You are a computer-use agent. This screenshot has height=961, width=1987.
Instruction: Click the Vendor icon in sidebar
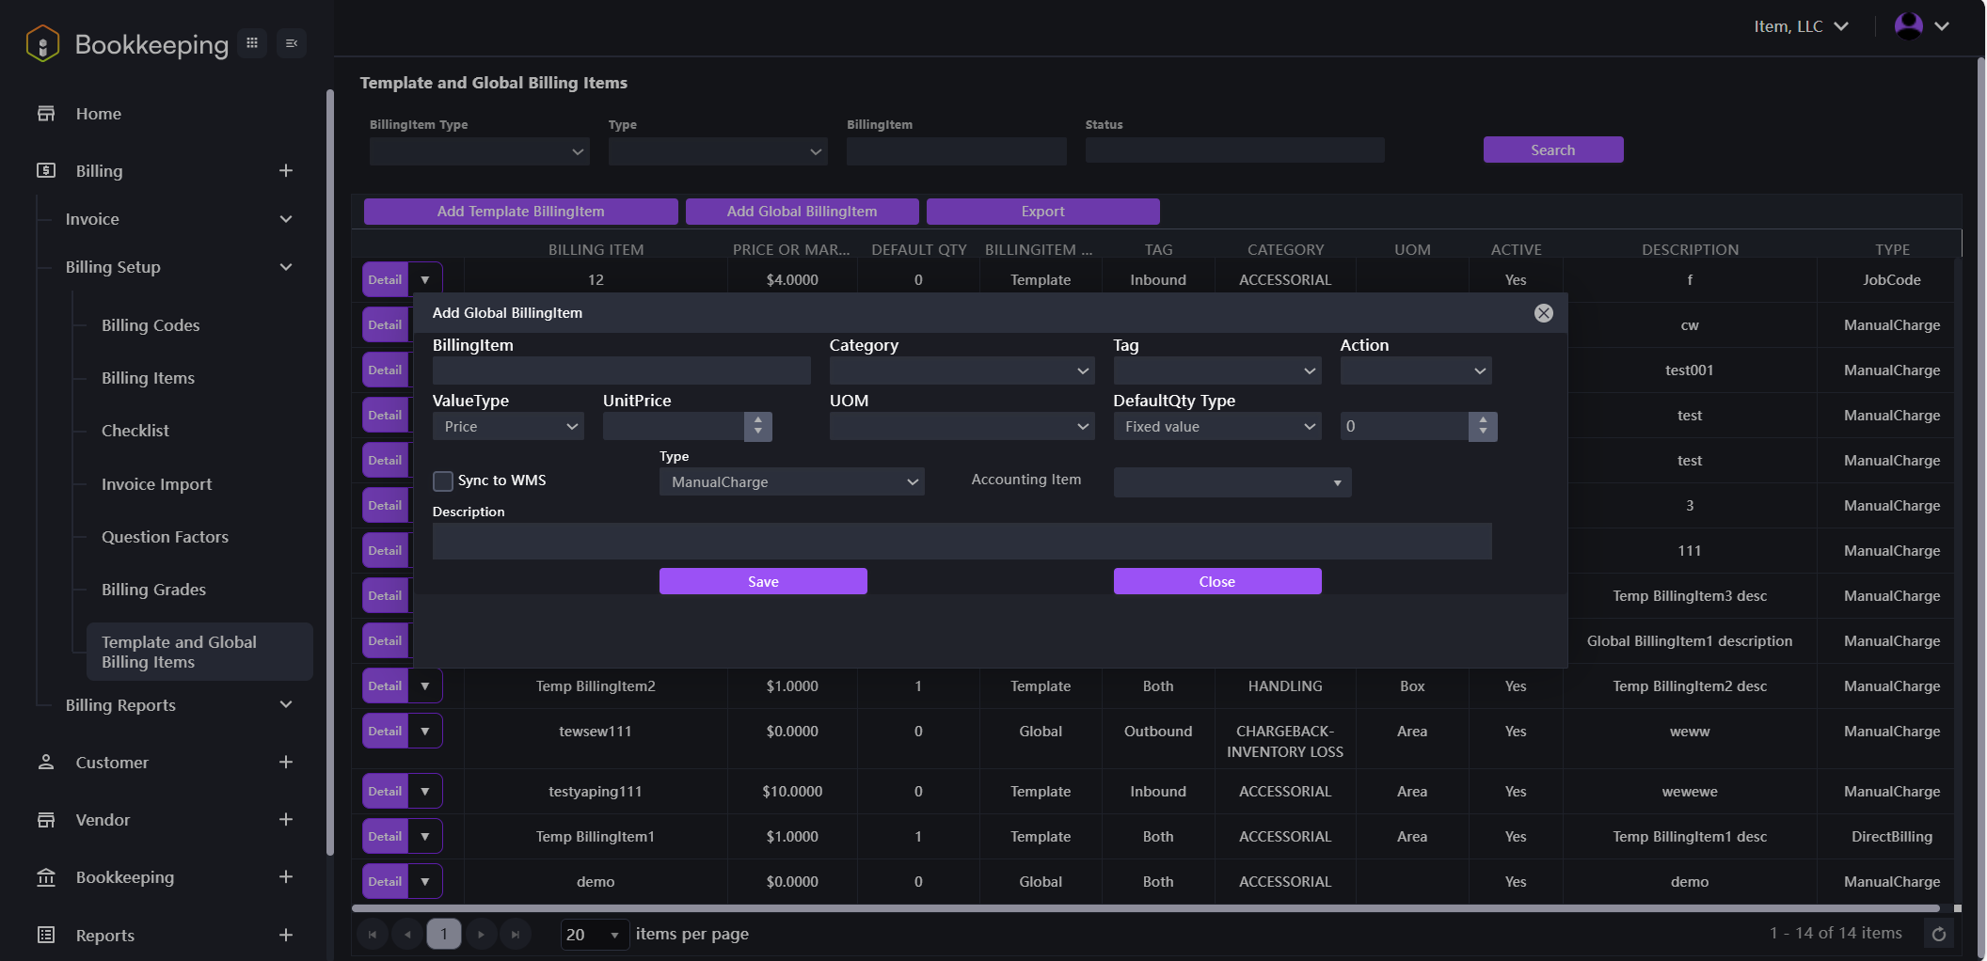tap(46, 819)
